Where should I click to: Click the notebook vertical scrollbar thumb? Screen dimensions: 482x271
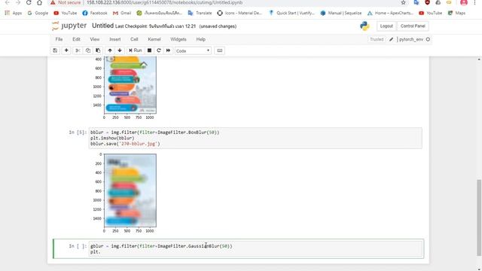point(479,218)
